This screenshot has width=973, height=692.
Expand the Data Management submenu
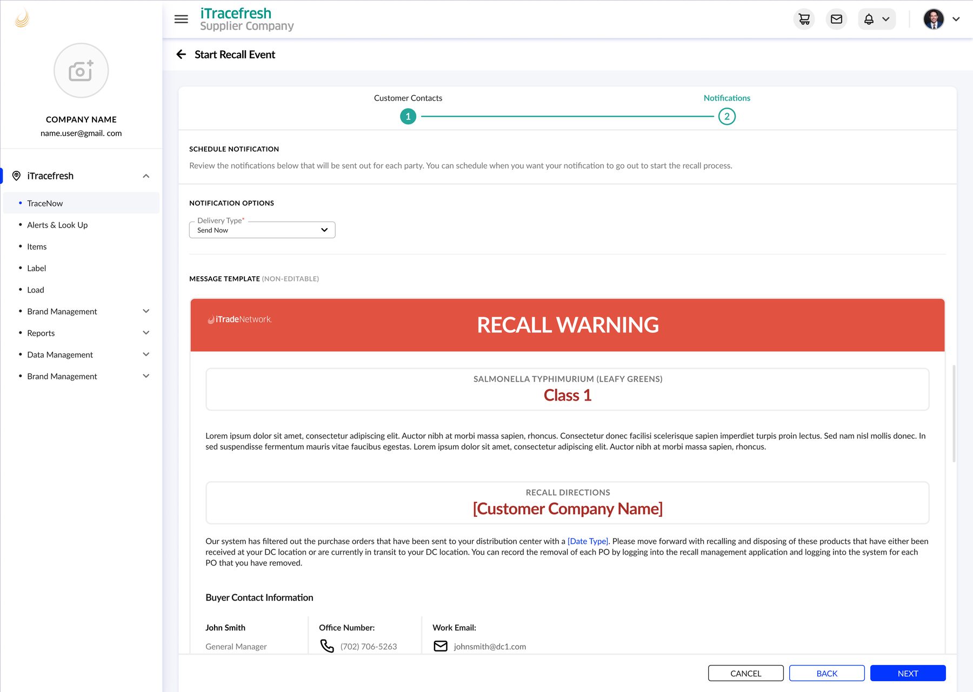tap(146, 355)
